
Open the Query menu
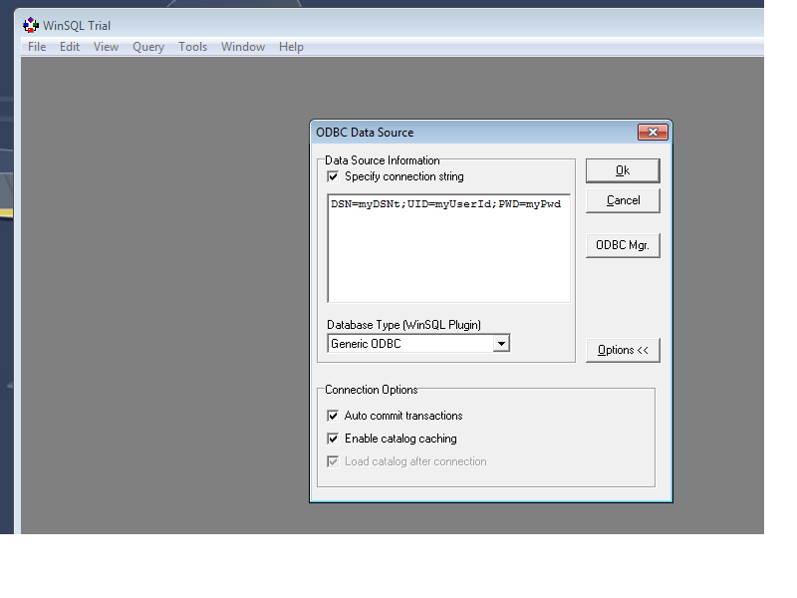click(147, 47)
